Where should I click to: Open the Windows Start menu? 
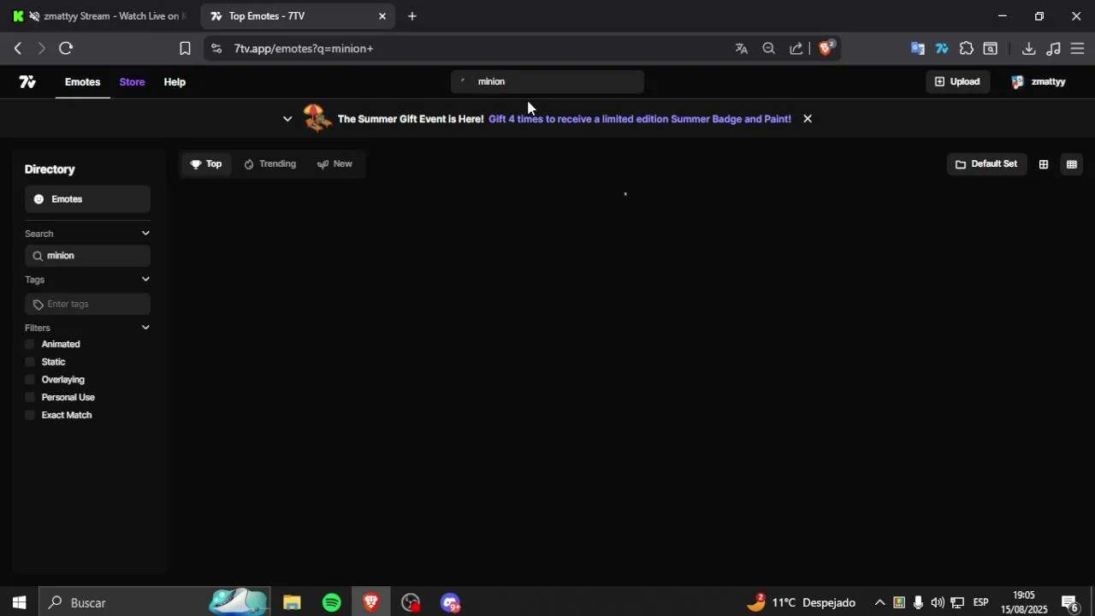tap(19, 603)
